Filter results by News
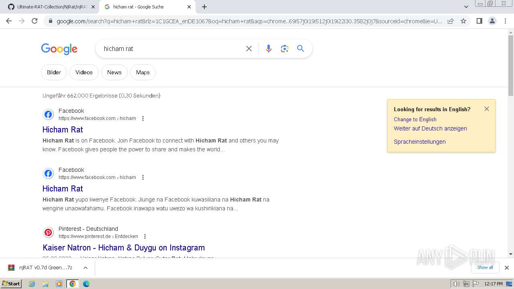The width and height of the screenshot is (514, 289). point(114,72)
